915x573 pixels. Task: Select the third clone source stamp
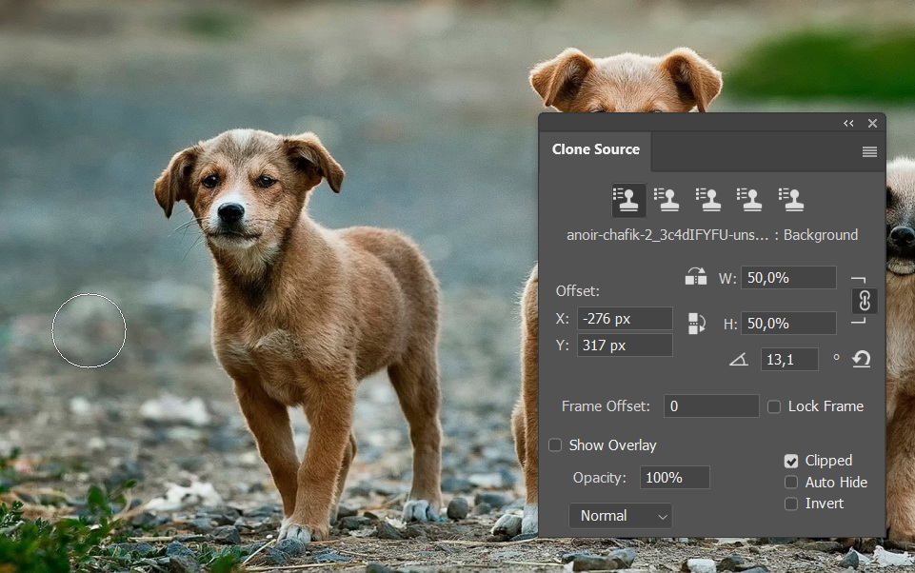pos(709,199)
